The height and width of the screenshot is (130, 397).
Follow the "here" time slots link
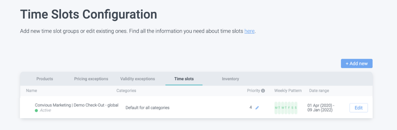(249, 31)
